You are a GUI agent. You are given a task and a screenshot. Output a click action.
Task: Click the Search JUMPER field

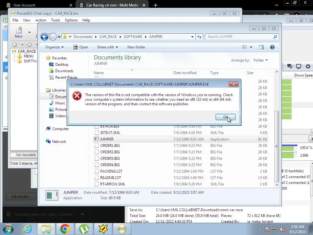pos(240,37)
